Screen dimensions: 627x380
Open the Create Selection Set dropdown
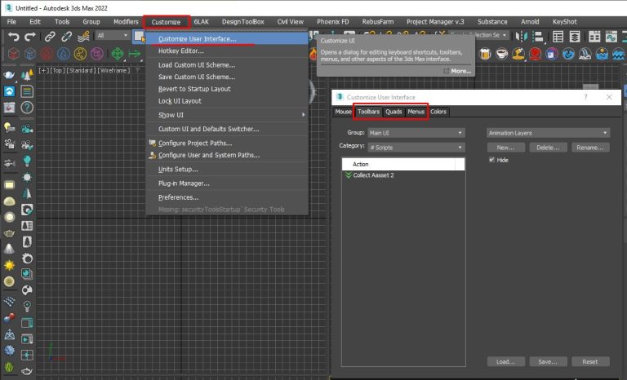(478, 35)
